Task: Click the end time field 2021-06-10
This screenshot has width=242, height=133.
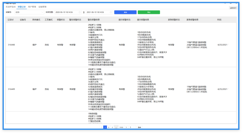Action: pyautogui.click(x=97, y=12)
